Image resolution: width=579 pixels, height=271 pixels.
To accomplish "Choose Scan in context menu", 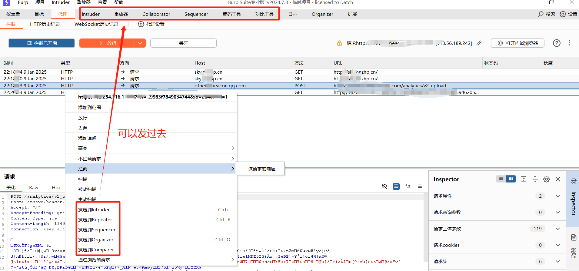I will click(x=151, y=179).
